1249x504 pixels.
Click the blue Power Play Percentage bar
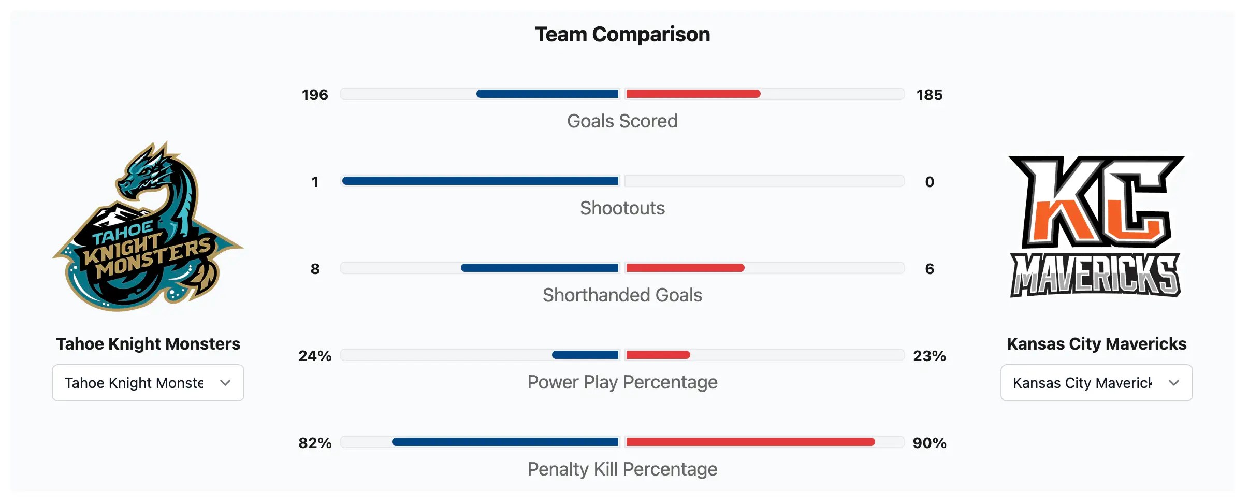point(585,355)
